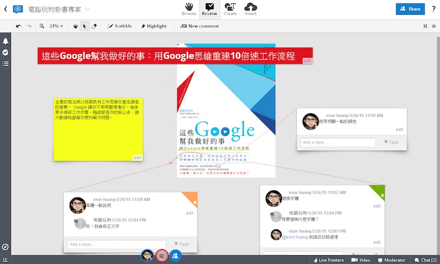Reply field in top-right comment
The height and width of the screenshot is (264, 440).
click(338, 142)
